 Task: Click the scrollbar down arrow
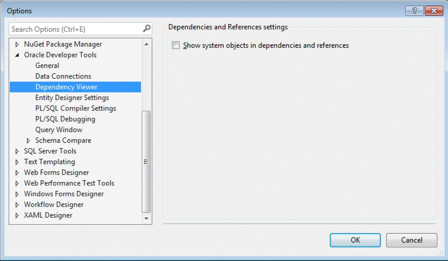(146, 219)
